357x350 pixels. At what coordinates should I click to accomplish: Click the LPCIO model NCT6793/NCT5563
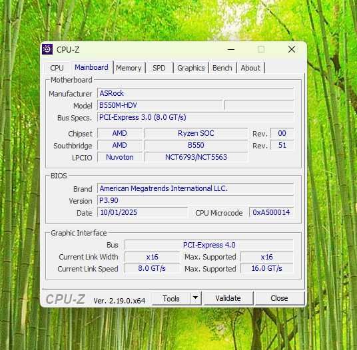pyautogui.click(x=196, y=158)
